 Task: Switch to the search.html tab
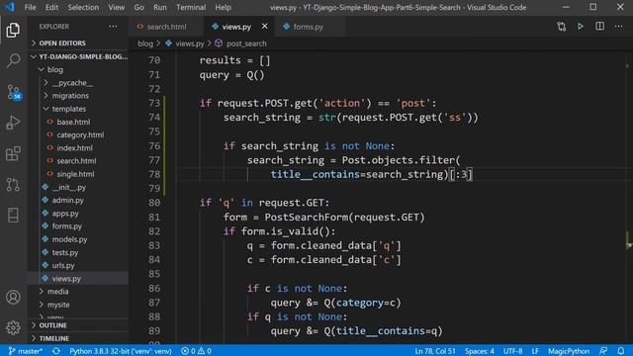click(166, 27)
